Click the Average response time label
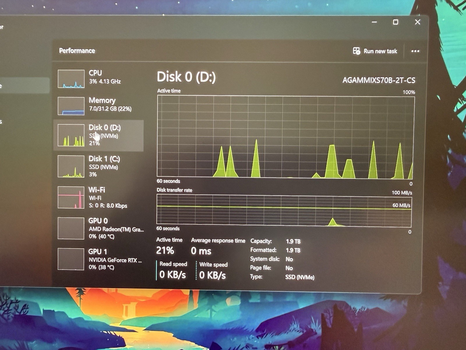Viewport: 466px width, 350px height. tap(218, 240)
